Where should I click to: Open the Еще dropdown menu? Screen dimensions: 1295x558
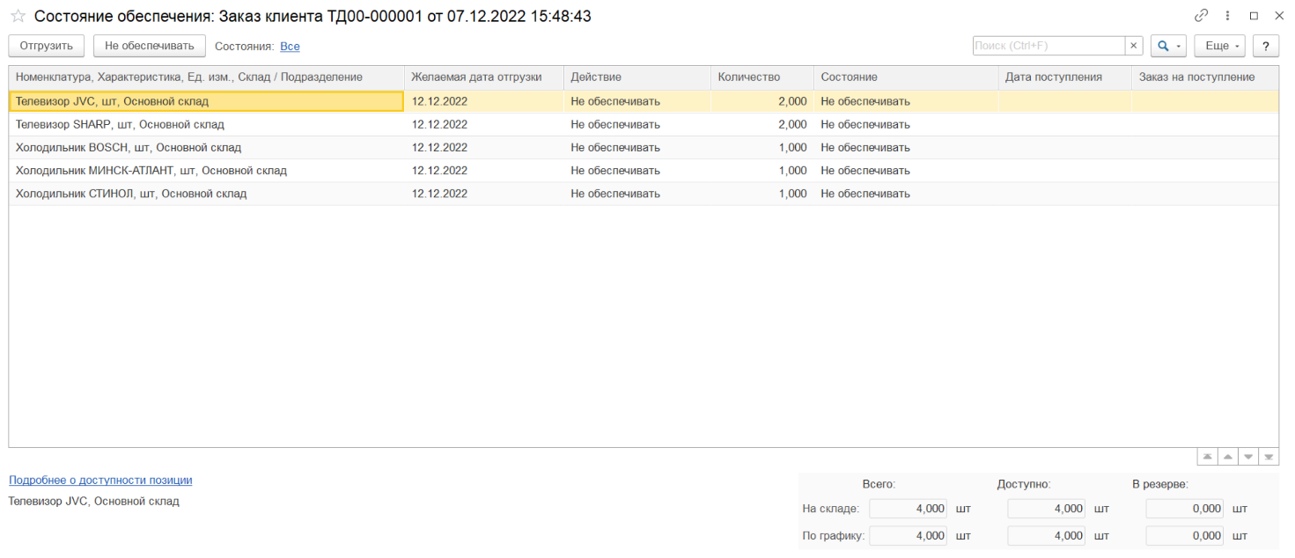point(1218,46)
